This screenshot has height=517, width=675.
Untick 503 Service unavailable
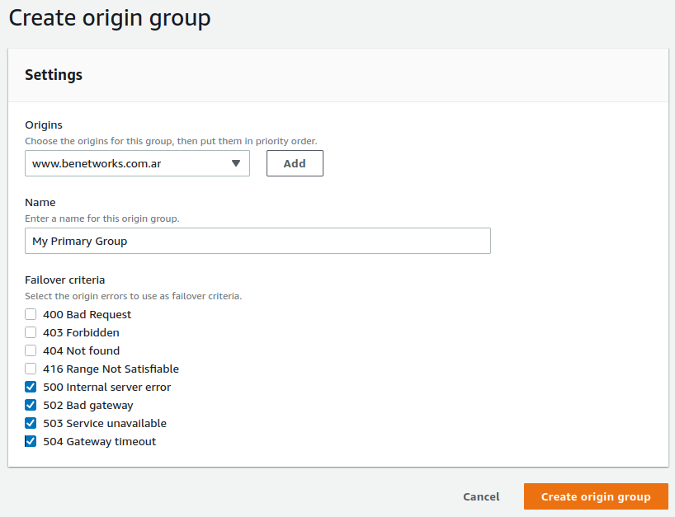coord(31,423)
